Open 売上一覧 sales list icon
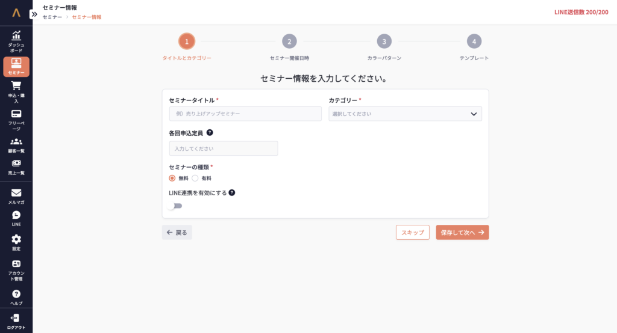This screenshot has height=333, width=617. 16,163
